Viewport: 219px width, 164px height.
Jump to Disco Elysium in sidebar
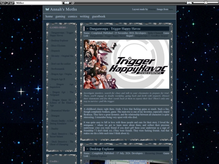pos(58,46)
